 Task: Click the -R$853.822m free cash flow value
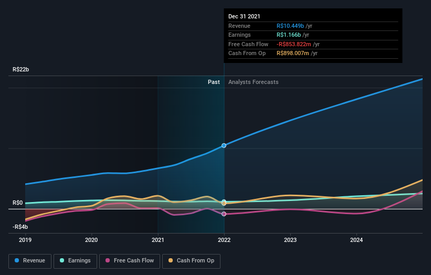[x=294, y=44]
